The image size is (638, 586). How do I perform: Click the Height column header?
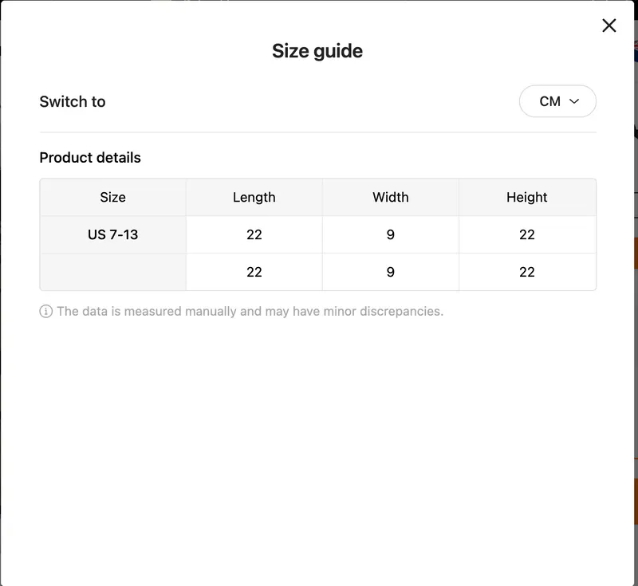tap(526, 197)
